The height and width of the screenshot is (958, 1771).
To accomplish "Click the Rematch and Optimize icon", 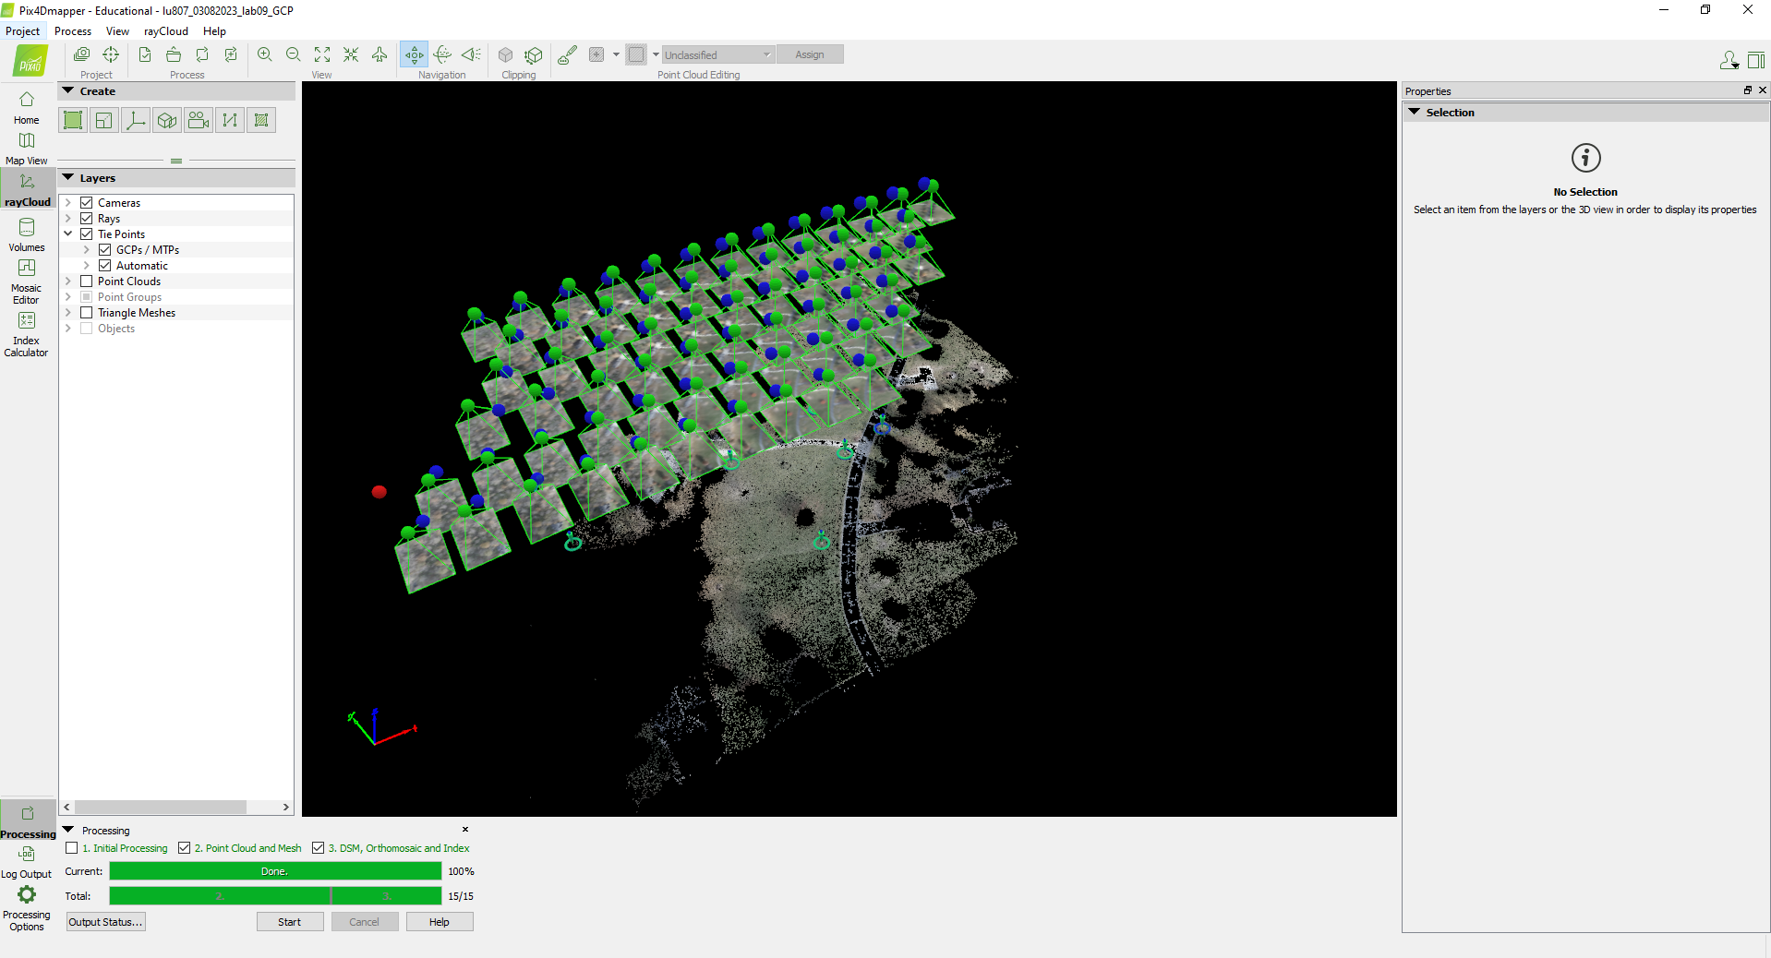I will click(x=231, y=54).
